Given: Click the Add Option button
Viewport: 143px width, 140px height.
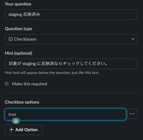Looking at the screenshot, I should coord(24,130).
